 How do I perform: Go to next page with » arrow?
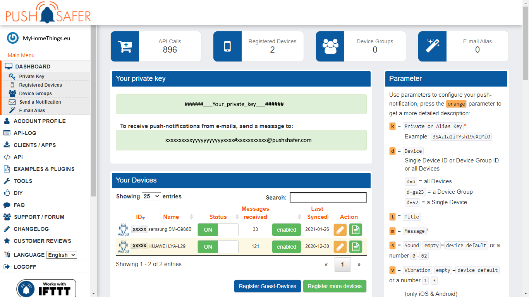[359, 265]
